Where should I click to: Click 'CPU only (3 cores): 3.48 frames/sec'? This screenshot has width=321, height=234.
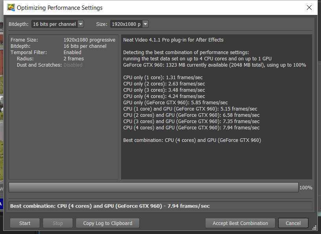tap(164, 90)
